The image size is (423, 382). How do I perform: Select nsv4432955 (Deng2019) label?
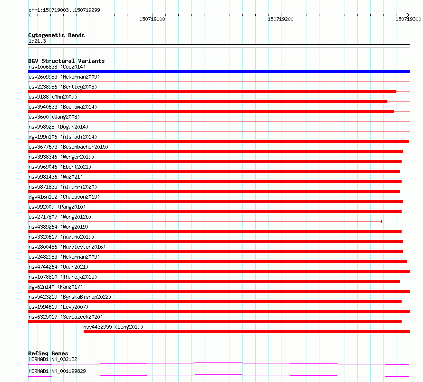[113, 327]
